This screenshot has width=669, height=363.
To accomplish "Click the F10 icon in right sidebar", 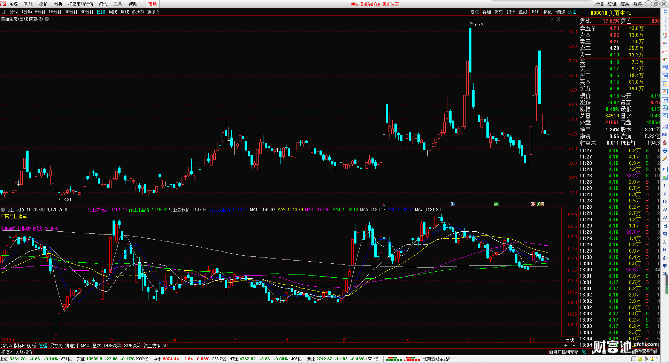I will pos(665,76).
